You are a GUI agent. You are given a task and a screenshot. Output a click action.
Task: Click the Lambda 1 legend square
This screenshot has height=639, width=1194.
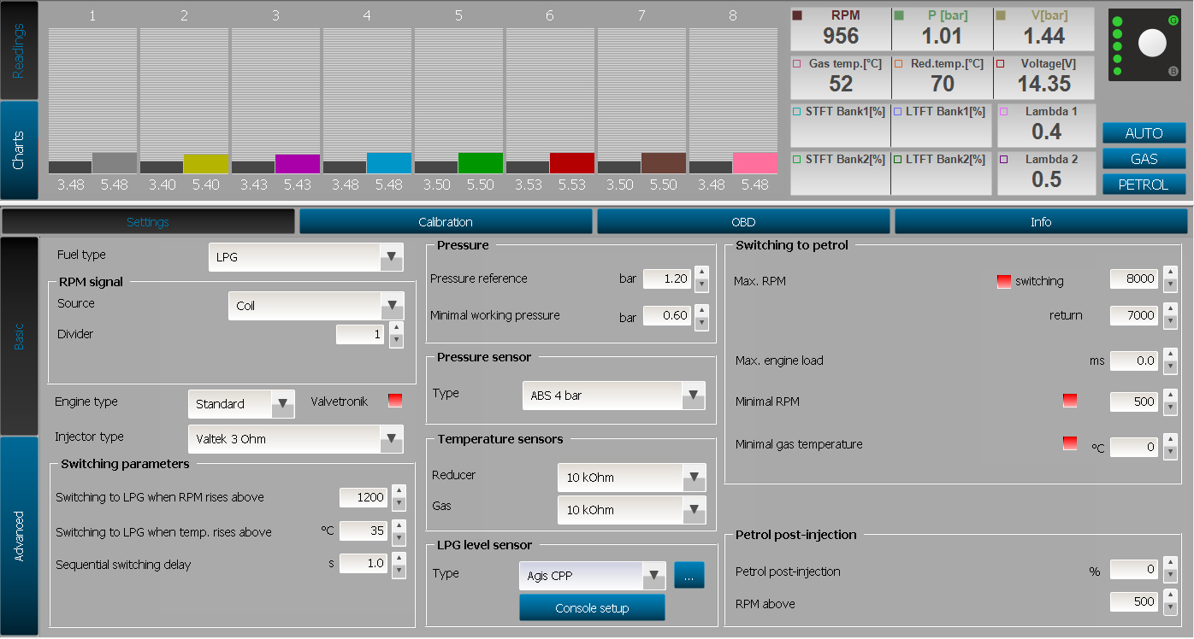point(1002,111)
